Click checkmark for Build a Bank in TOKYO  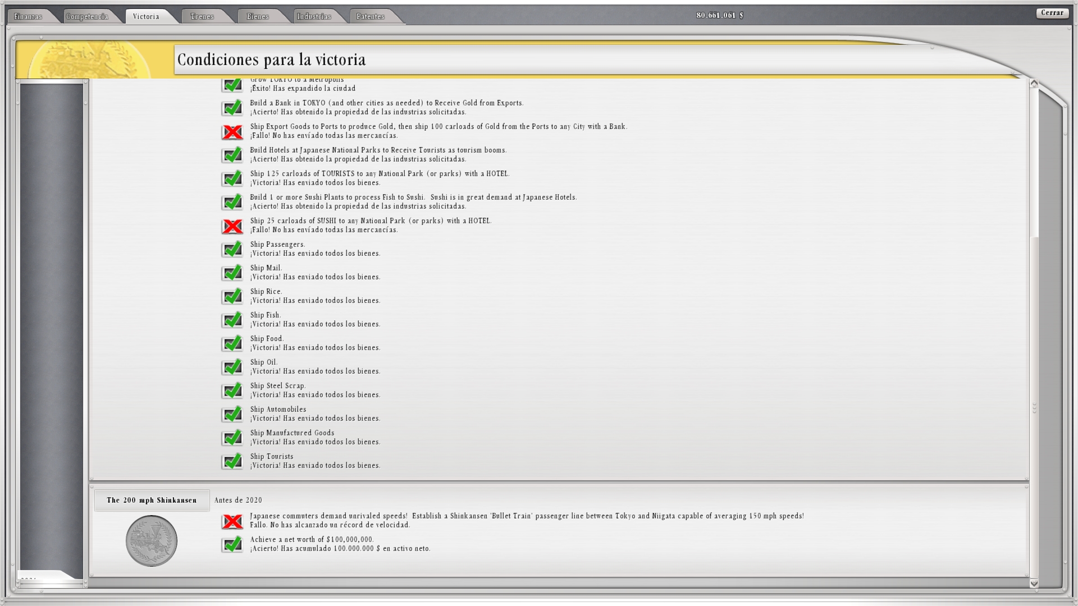coord(232,107)
